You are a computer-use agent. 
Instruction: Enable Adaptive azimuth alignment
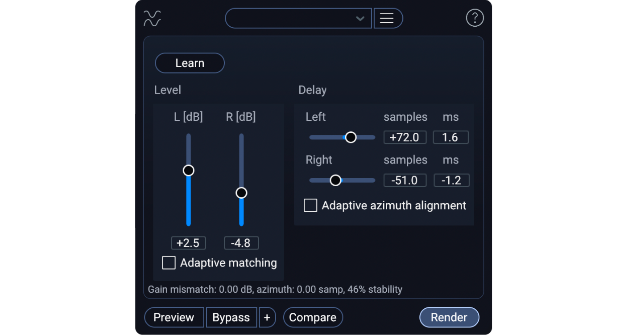(310, 205)
